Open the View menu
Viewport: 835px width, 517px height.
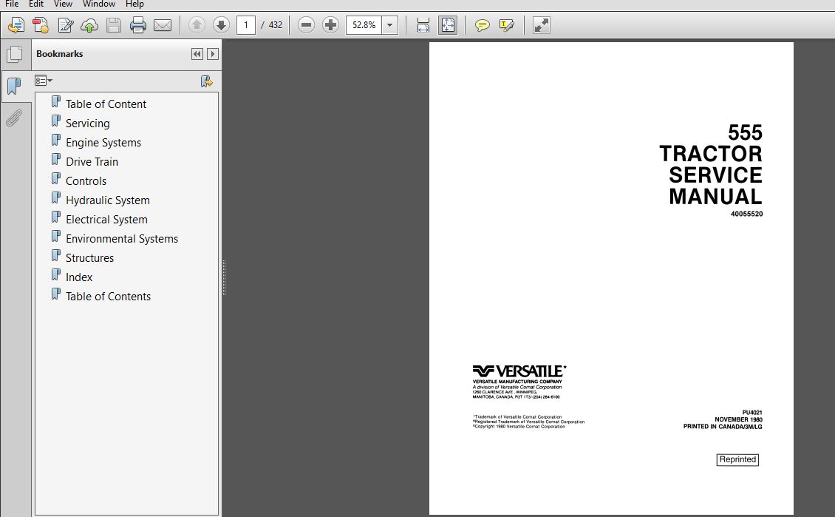(x=63, y=4)
